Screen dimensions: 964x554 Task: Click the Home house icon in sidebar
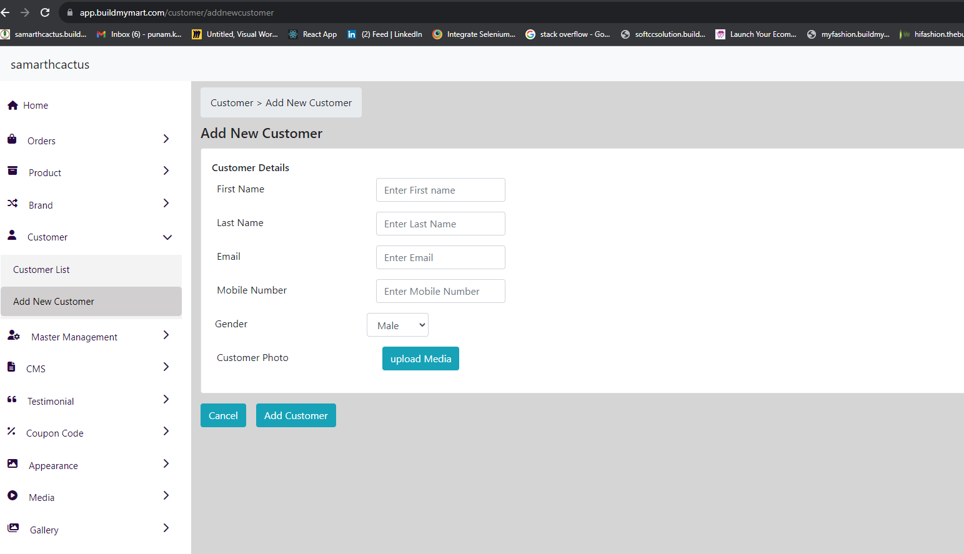point(12,105)
